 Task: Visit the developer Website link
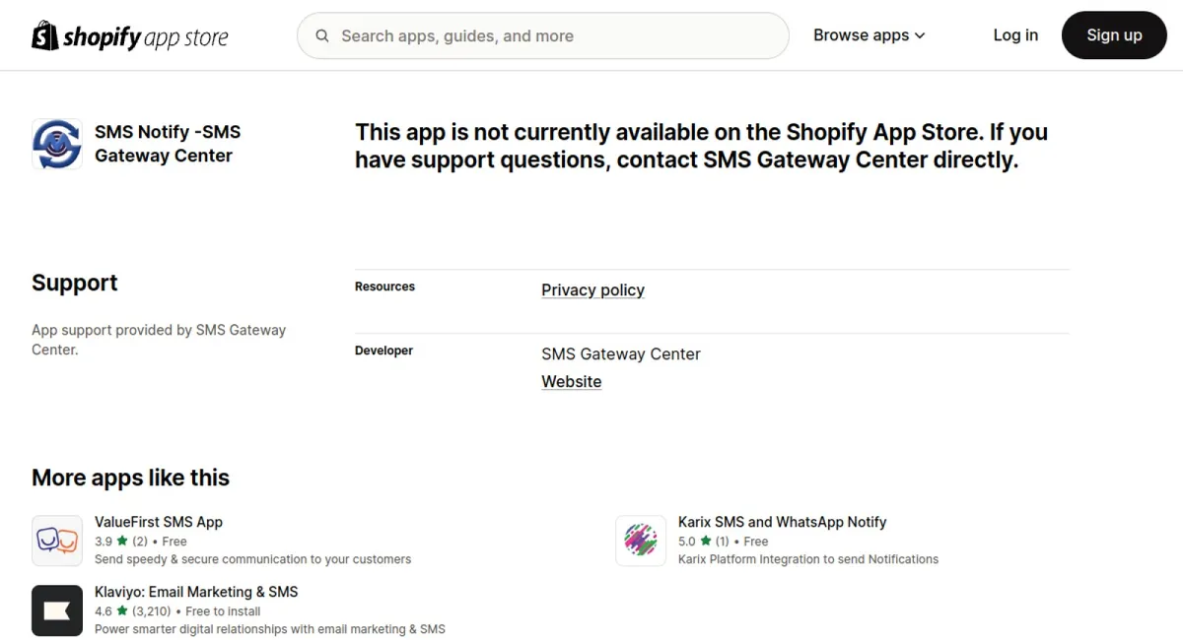[572, 382]
